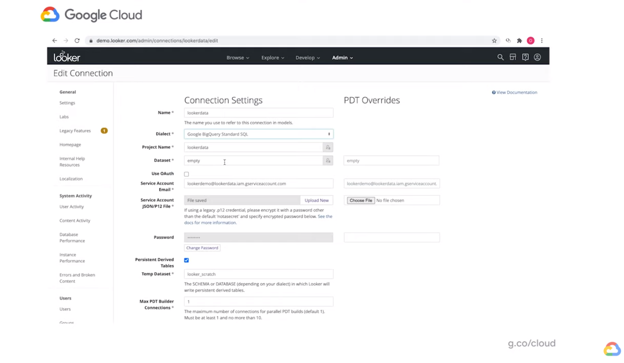Expand the Explore menu
This screenshot has width=624, height=363.
point(272,58)
